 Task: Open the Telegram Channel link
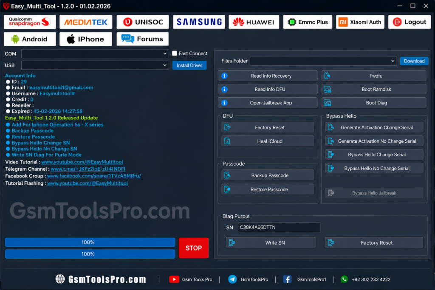coord(88,169)
